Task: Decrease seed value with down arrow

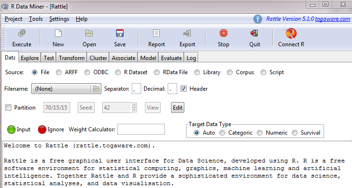Action: point(134,110)
